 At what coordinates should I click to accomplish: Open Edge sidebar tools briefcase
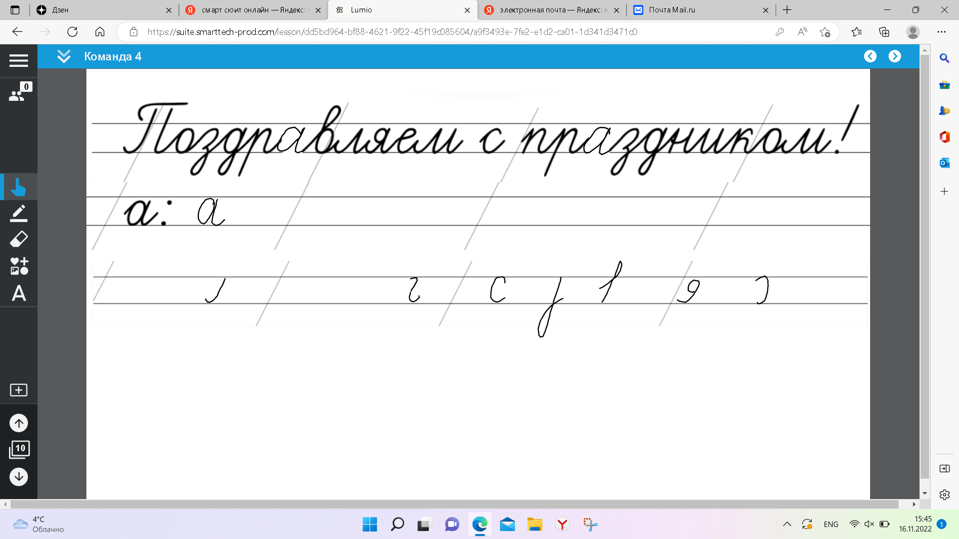click(944, 85)
